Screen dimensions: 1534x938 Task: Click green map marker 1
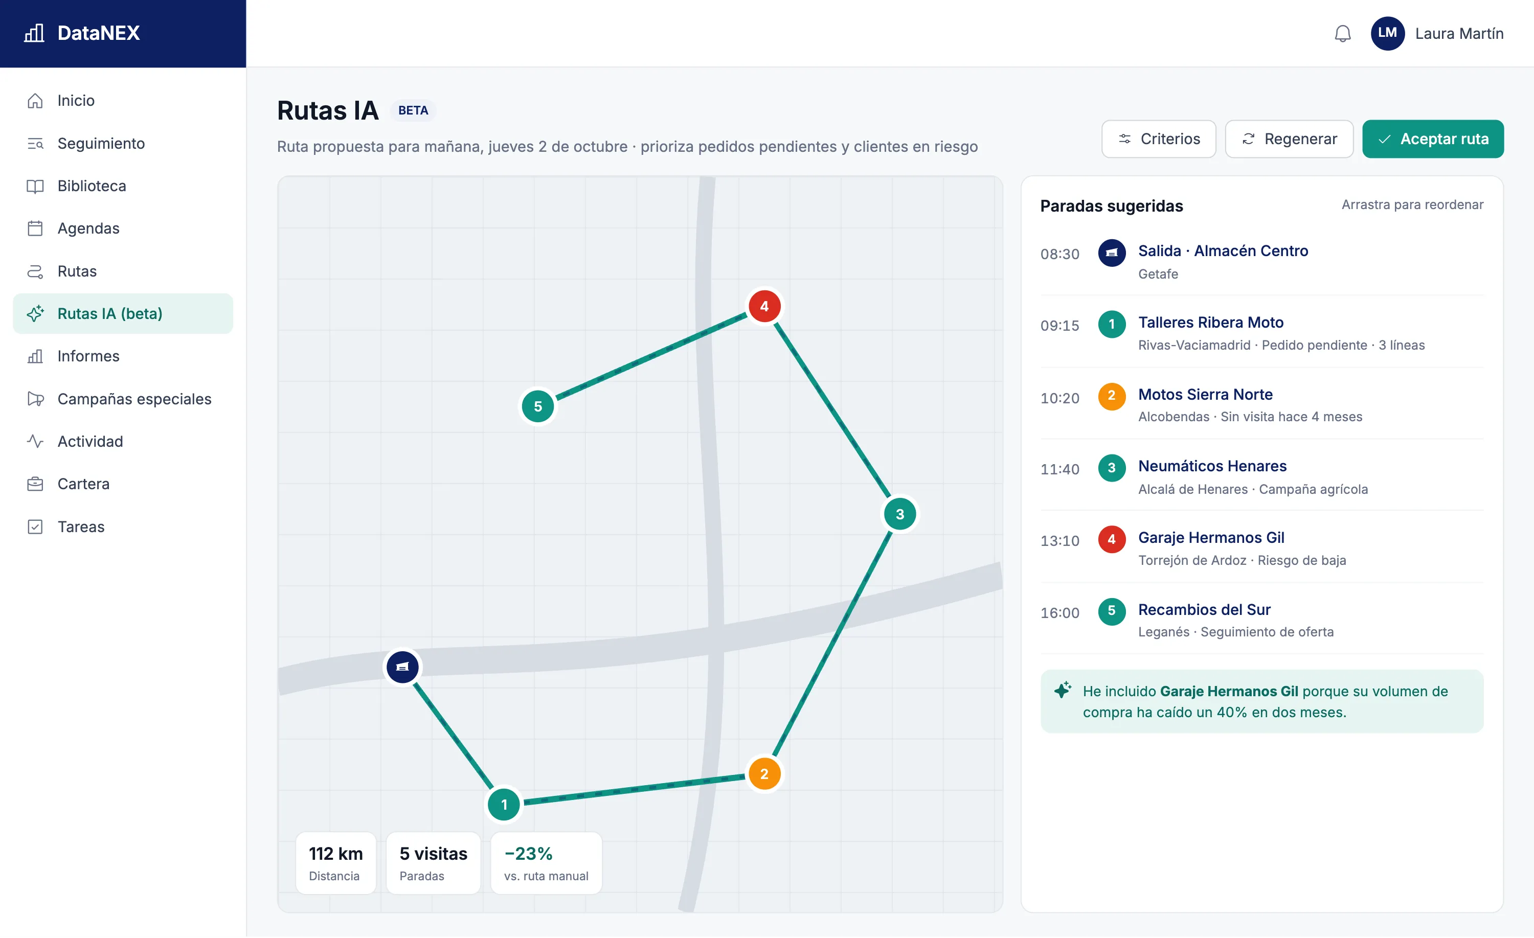point(504,805)
